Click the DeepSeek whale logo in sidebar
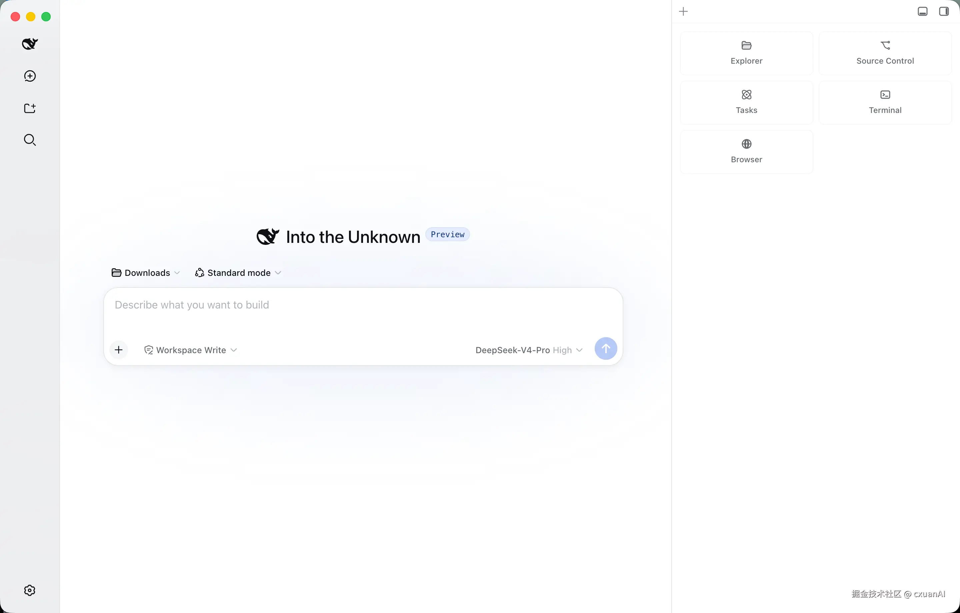This screenshot has height=613, width=960. [30, 44]
